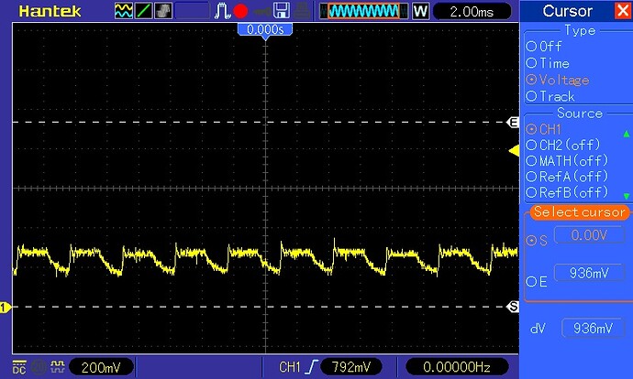Click the 200mV vertical scale readout
This screenshot has width=633, height=379.
pos(101,367)
